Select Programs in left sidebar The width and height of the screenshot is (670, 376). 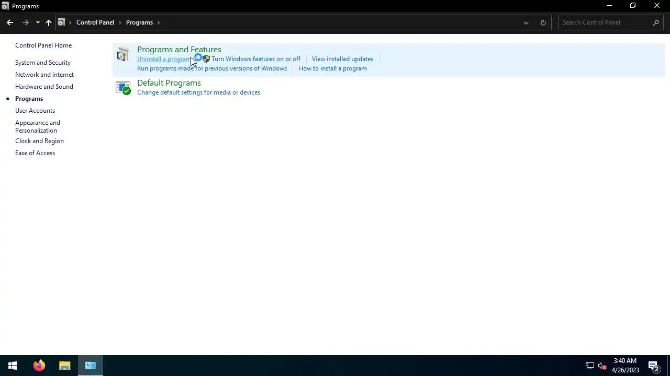click(x=29, y=99)
